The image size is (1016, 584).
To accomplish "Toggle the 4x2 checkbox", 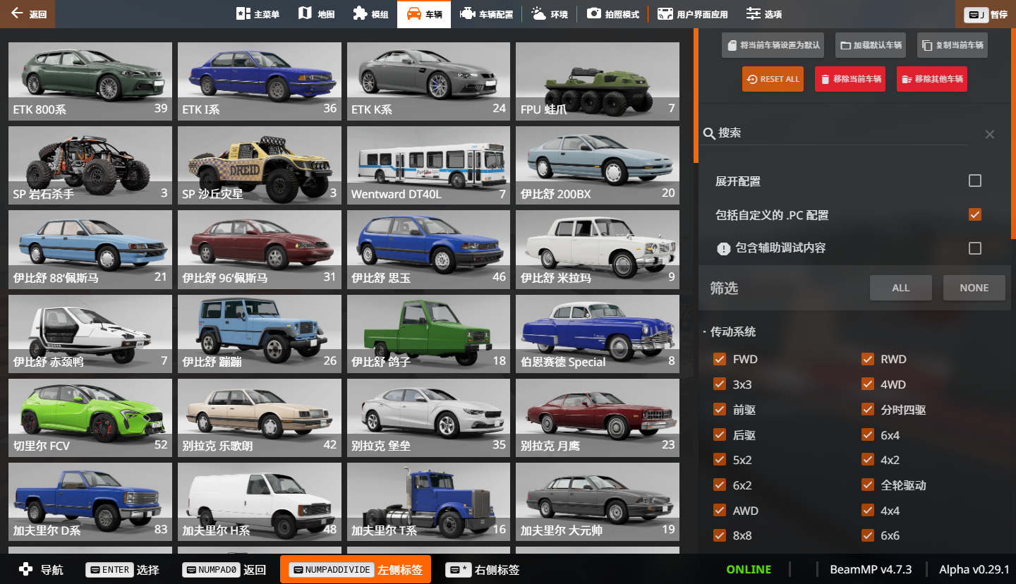I will [x=868, y=460].
